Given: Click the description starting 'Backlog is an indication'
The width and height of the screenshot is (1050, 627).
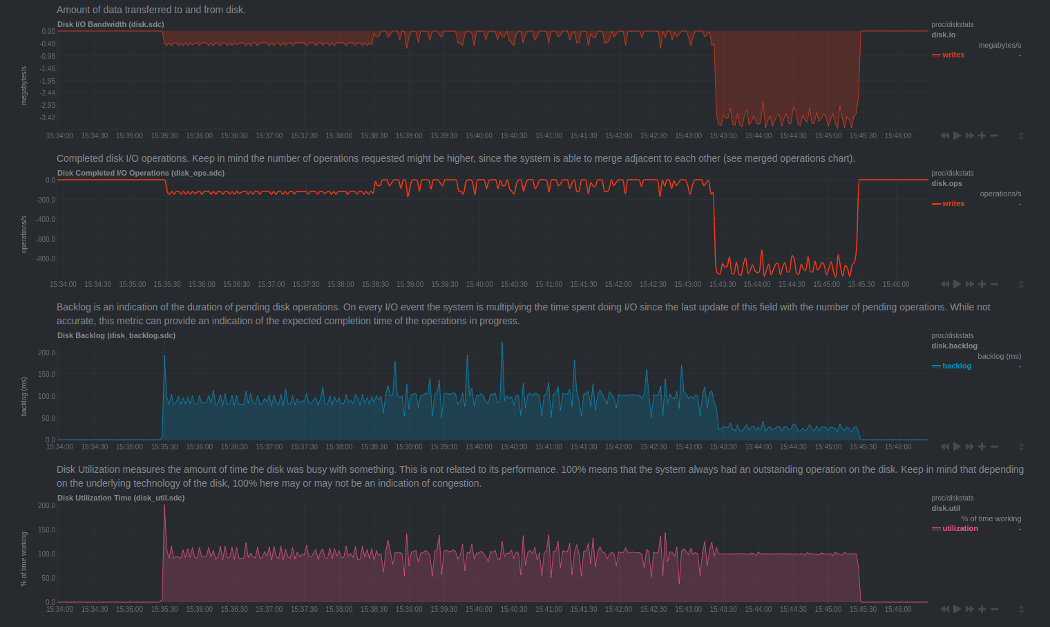Looking at the screenshot, I should [524, 314].
